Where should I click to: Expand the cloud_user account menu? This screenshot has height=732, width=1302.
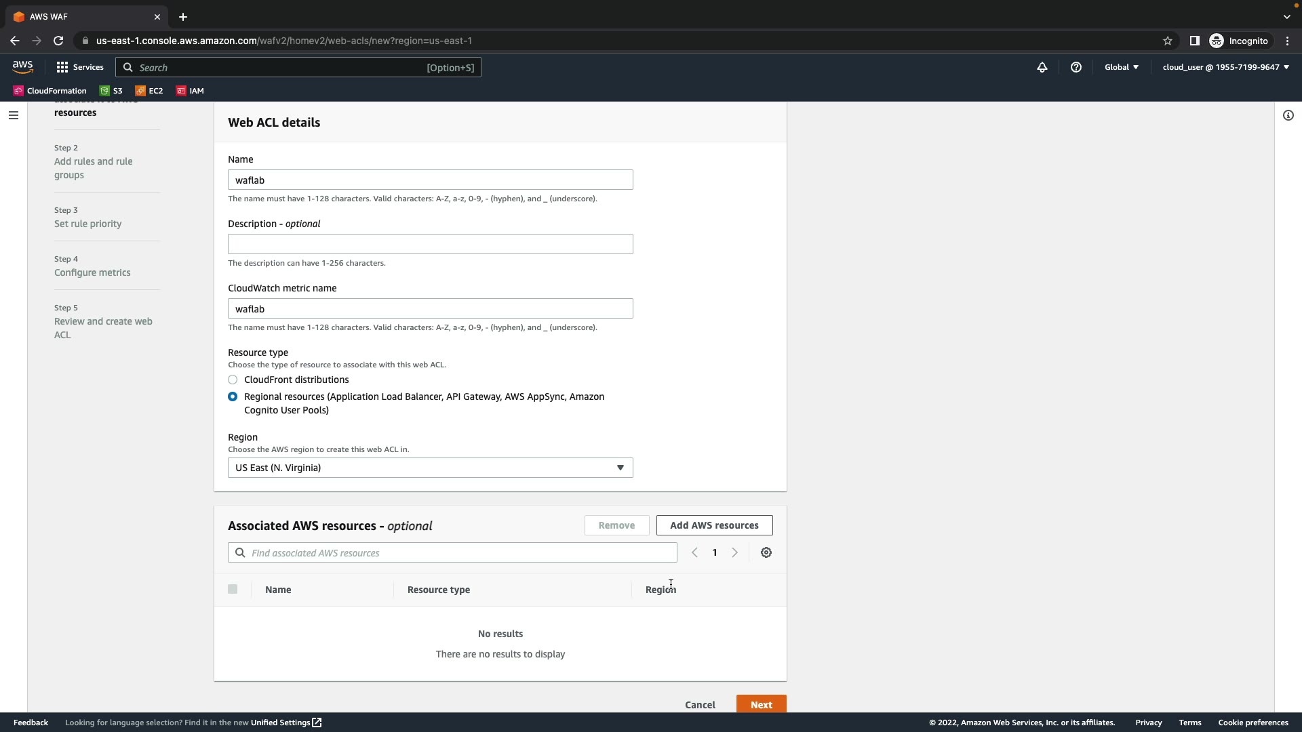1225,67
